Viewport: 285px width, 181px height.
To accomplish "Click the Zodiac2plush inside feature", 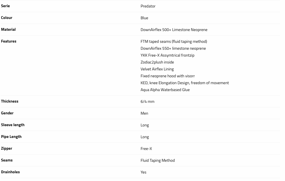I will (157, 62).
